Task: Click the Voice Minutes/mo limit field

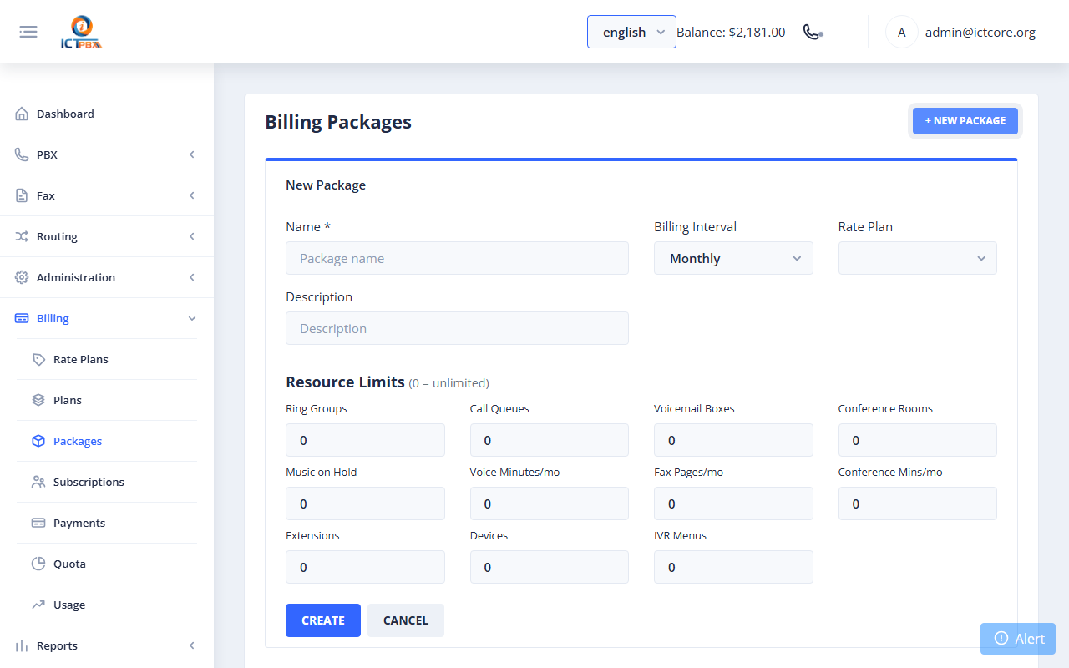Action: [x=550, y=504]
